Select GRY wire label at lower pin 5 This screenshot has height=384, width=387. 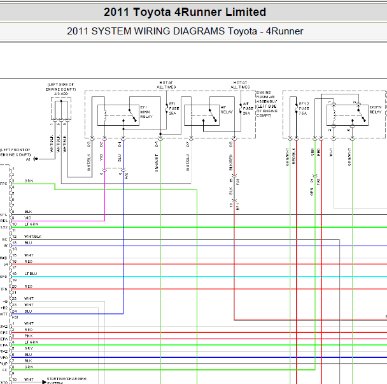tap(29, 348)
